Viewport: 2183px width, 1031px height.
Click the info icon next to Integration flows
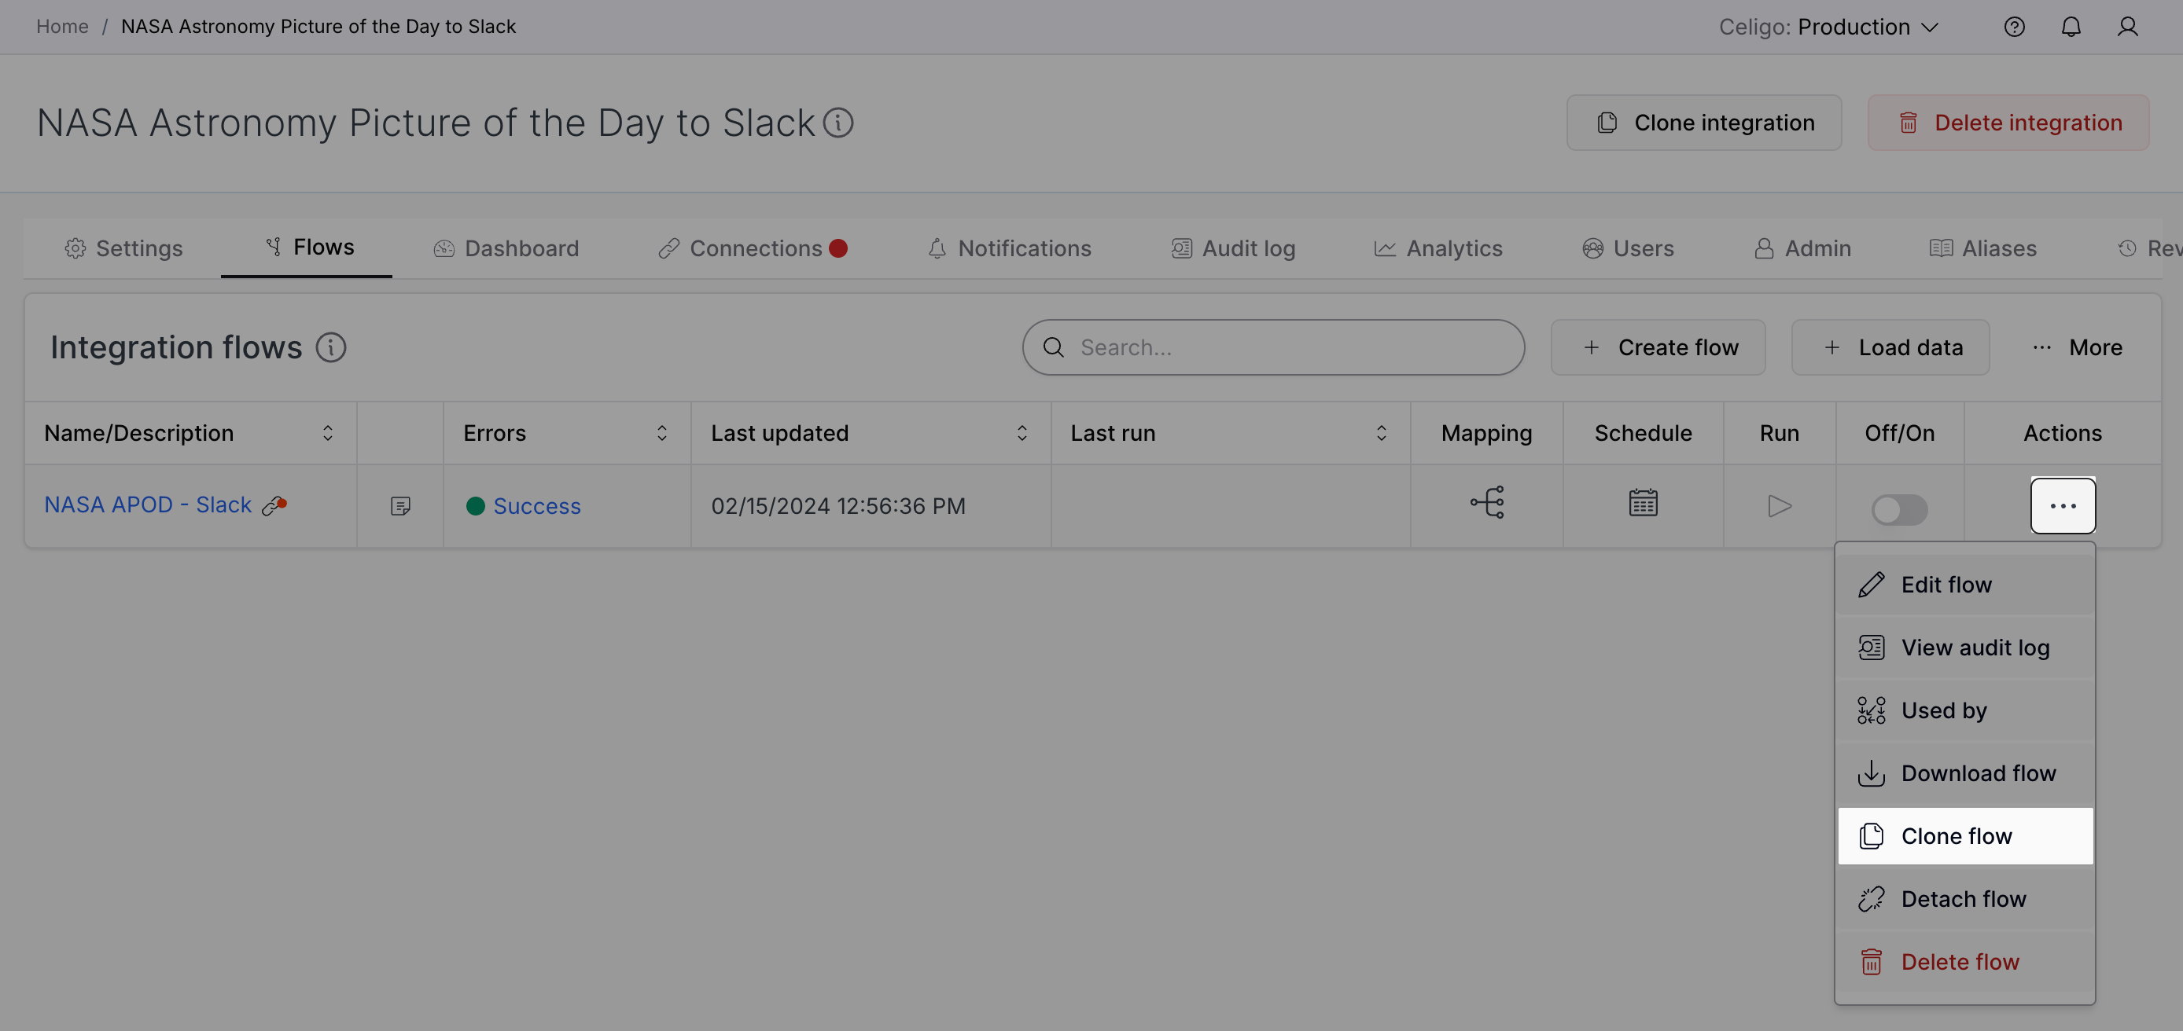[330, 347]
